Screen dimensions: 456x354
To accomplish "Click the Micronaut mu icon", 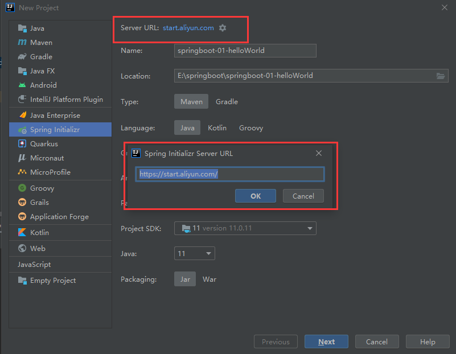I will pos(22,158).
